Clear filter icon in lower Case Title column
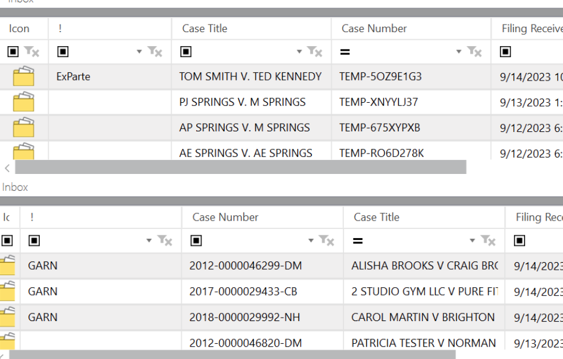Viewport: 563px width, 359px height. pos(488,241)
